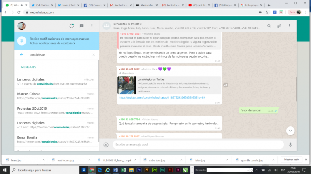Search within the Protestas 3Oct2019 chat
The image size is (311, 174).
269,26
